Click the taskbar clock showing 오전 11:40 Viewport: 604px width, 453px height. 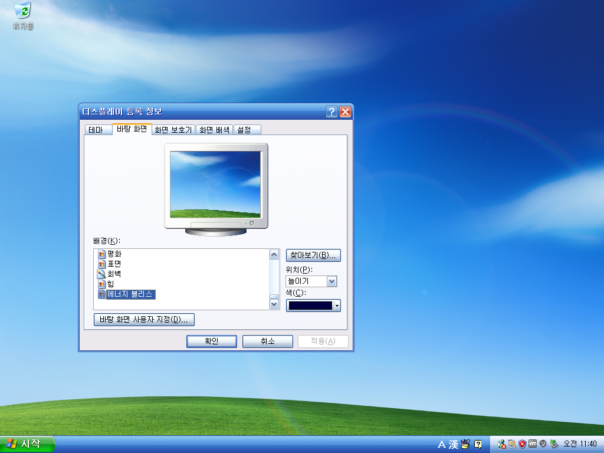580,444
